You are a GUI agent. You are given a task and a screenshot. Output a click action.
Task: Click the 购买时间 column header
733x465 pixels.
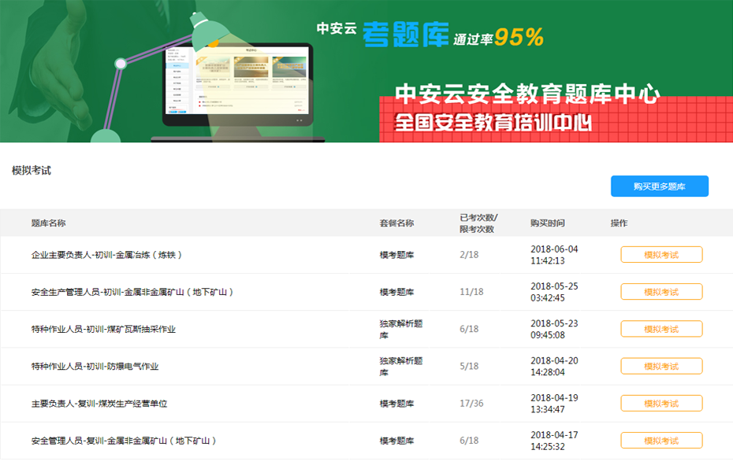pyautogui.click(x=548, y=223)
